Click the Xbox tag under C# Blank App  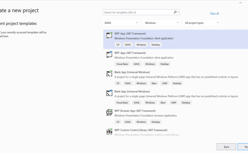(154, 83)
